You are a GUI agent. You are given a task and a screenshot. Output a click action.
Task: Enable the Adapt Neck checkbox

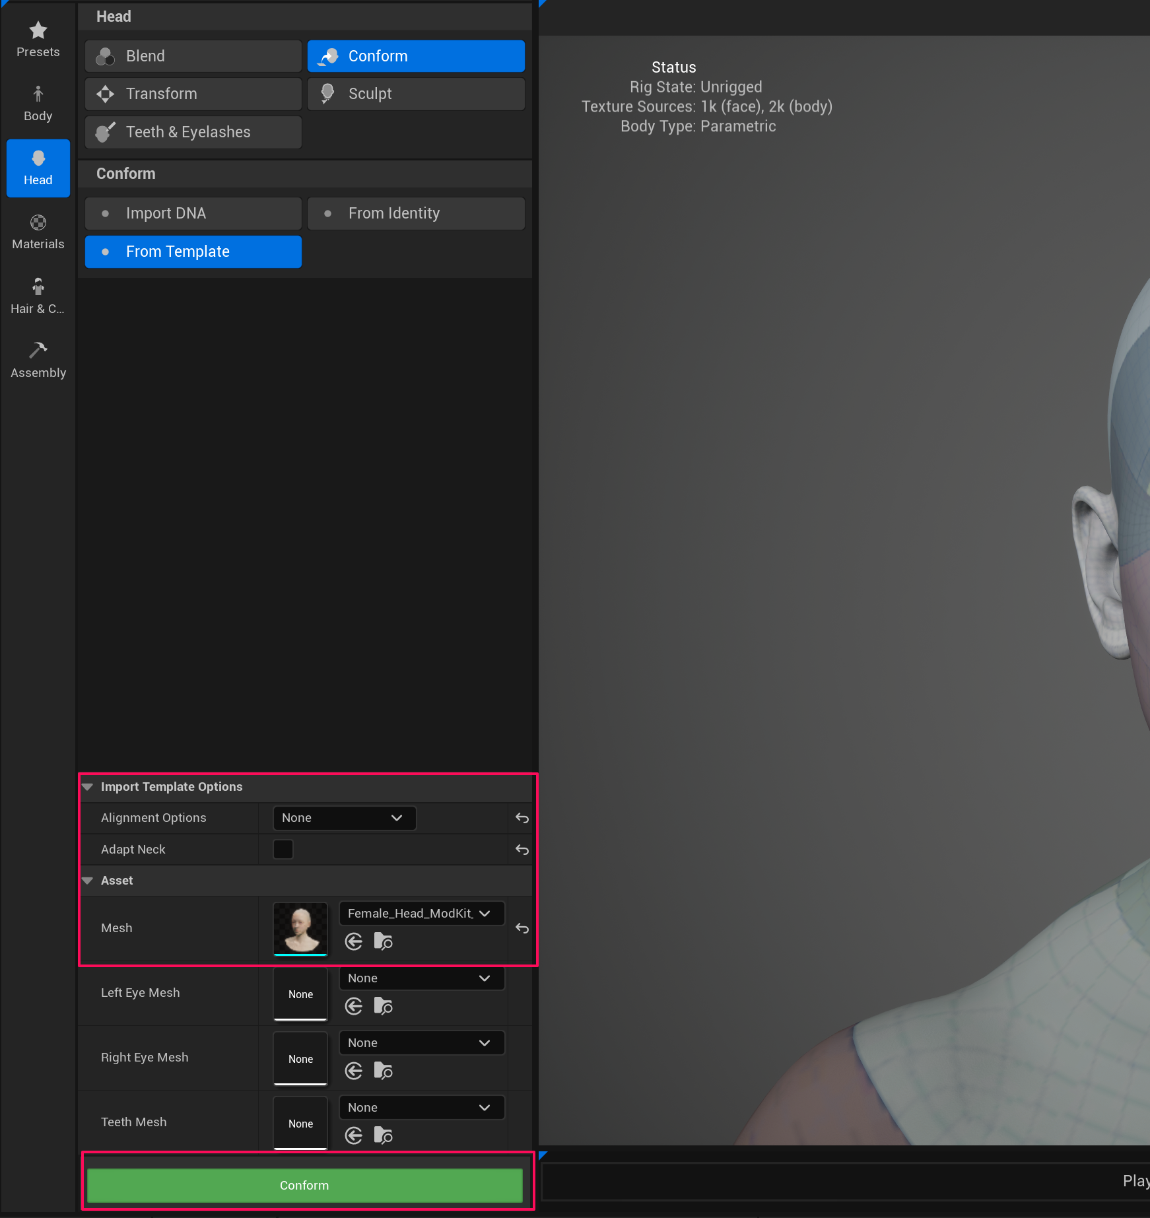[x=283, y=849]
